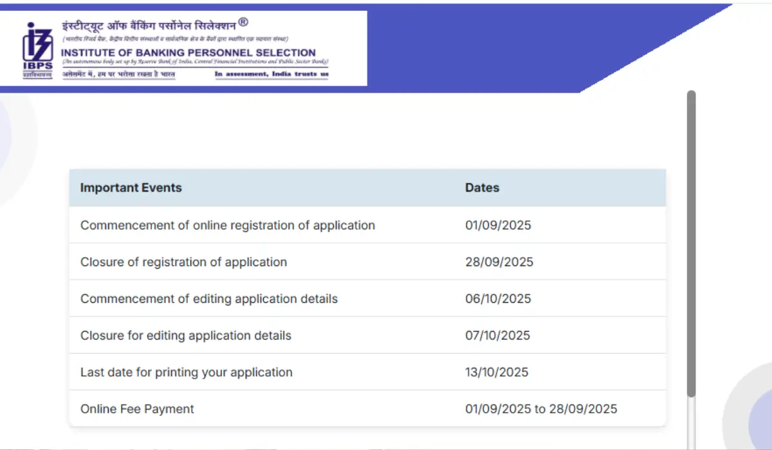
Task: Select the 'Closure of registration of application' row
Action: (x=183, y=262)
